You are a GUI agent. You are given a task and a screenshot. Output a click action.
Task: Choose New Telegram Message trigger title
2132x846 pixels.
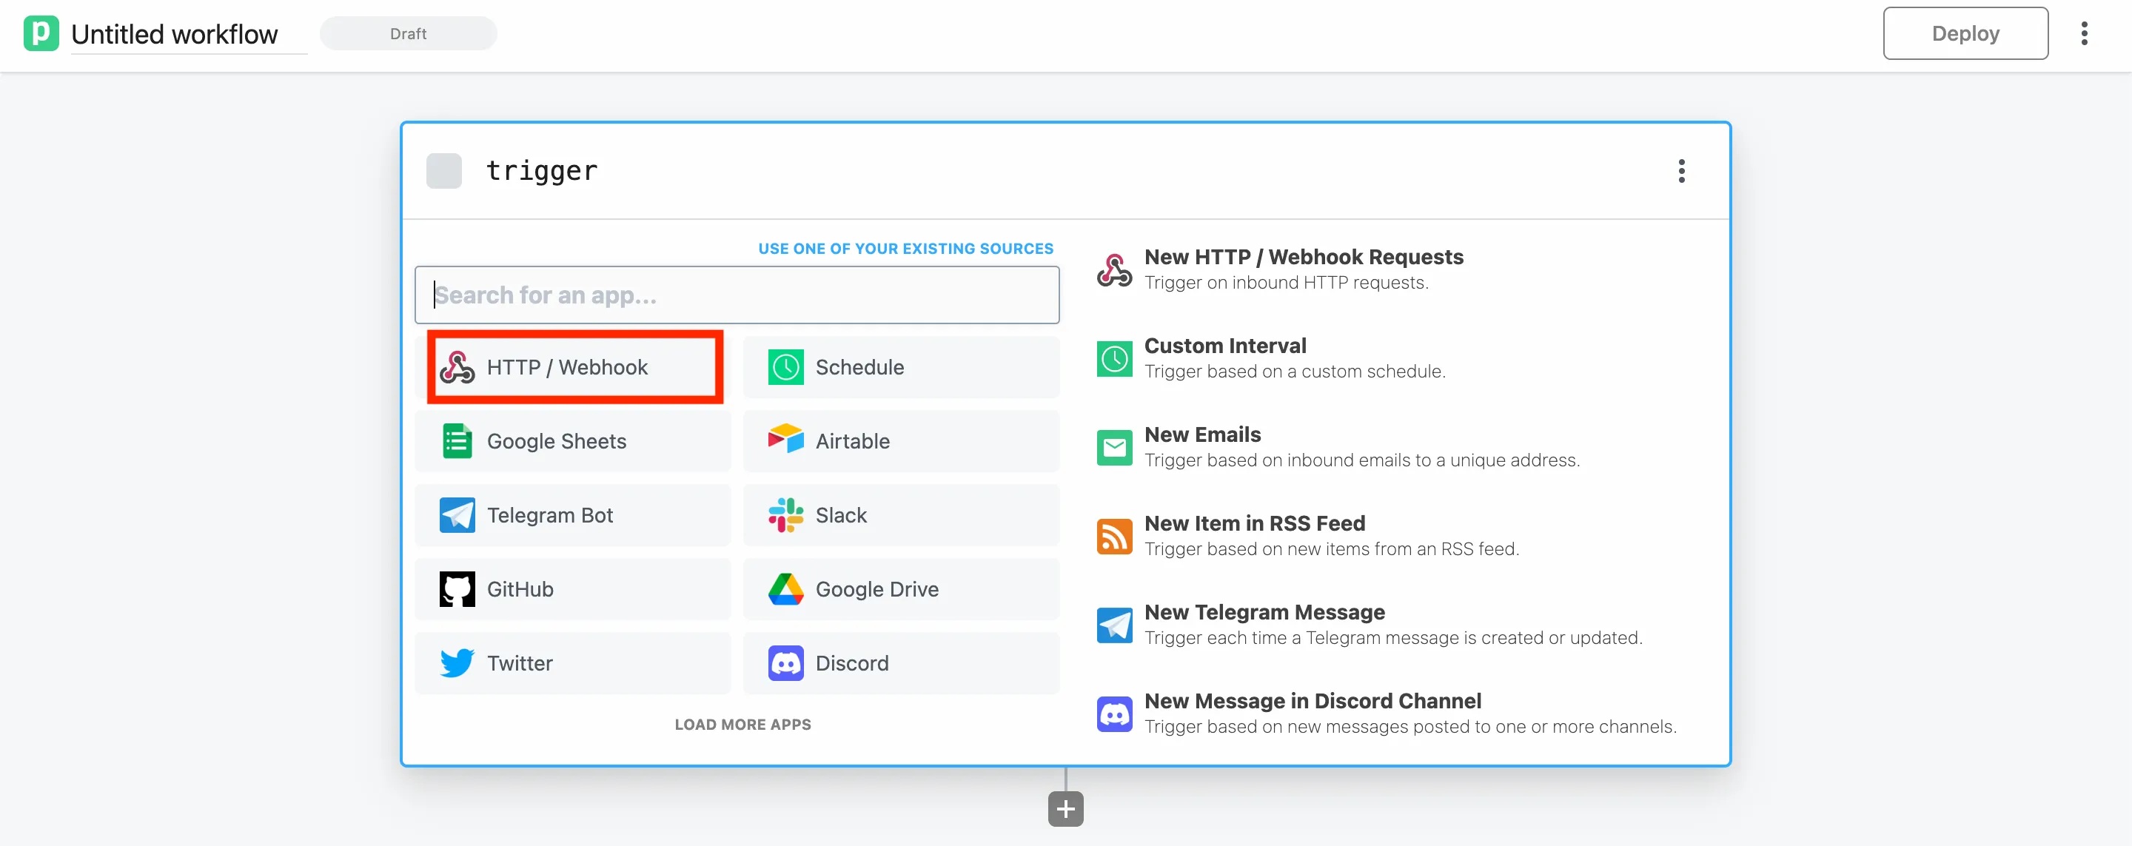coord(1264,611)
